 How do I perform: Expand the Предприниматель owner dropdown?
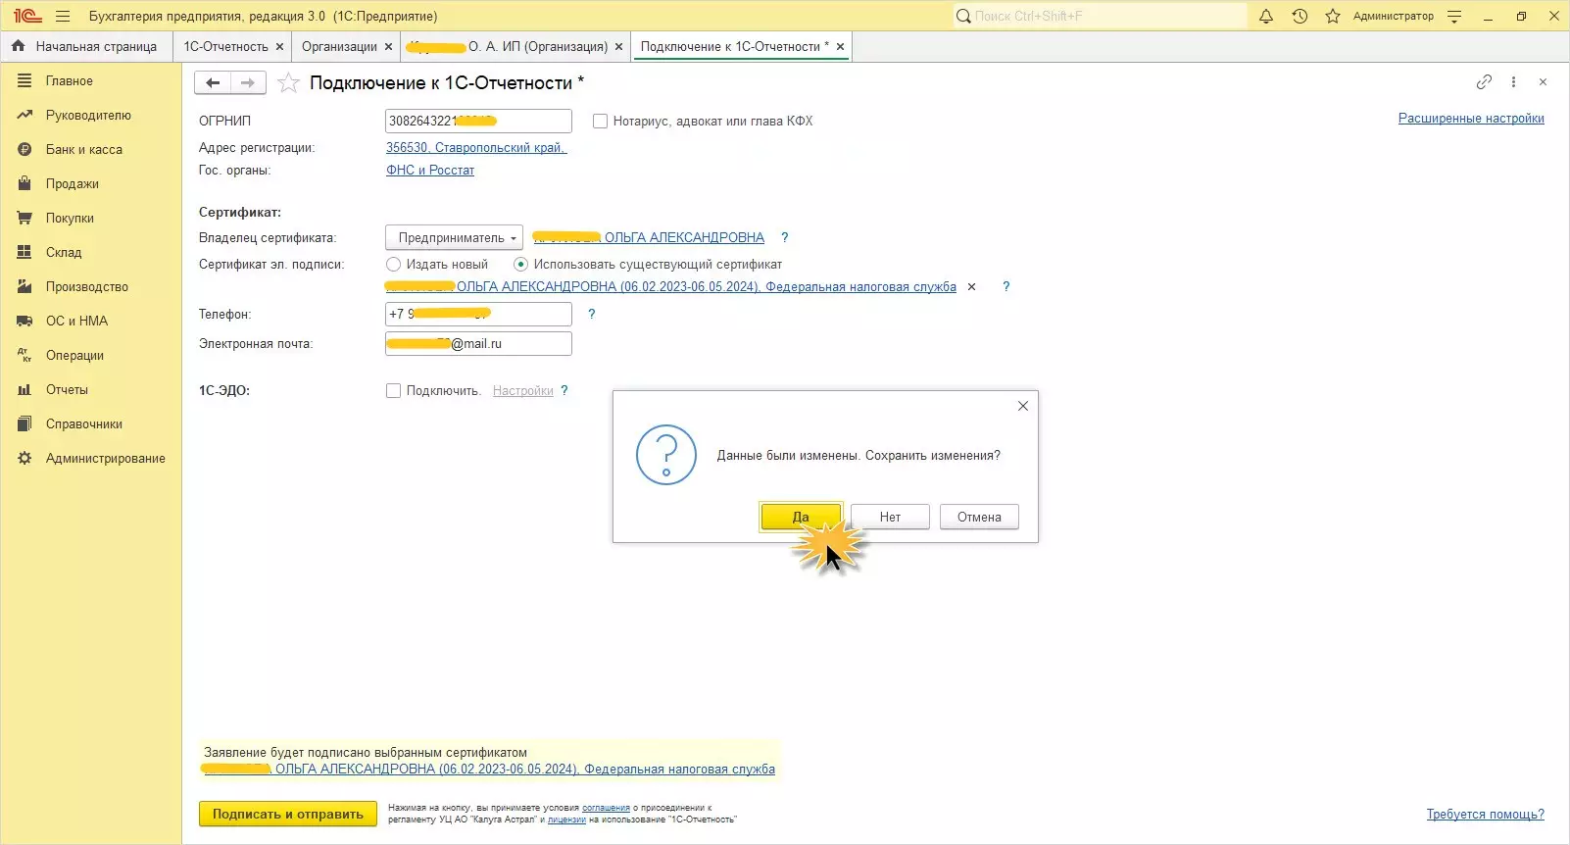click(x=454, y=238)
